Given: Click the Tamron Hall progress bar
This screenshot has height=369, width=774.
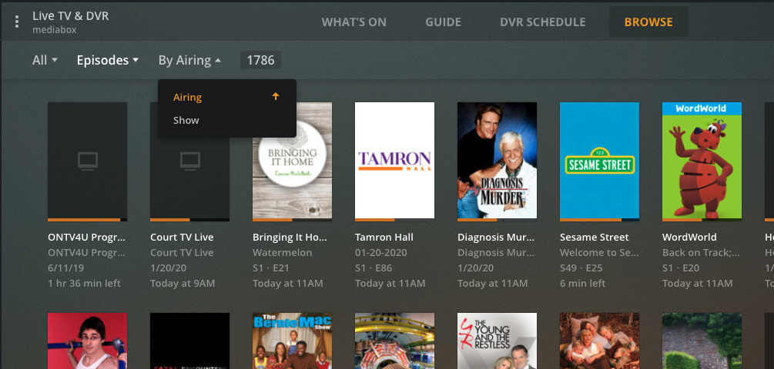Looking at the screenshot, I should (x=394, y=219).
